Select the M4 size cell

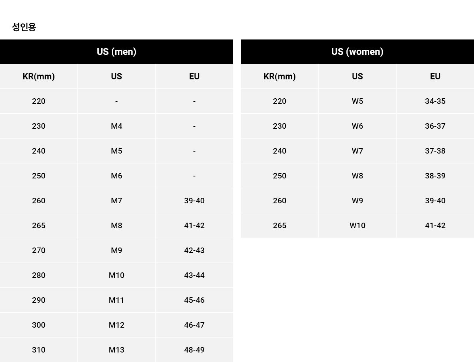pyautogui.click(x=117, y=126)
